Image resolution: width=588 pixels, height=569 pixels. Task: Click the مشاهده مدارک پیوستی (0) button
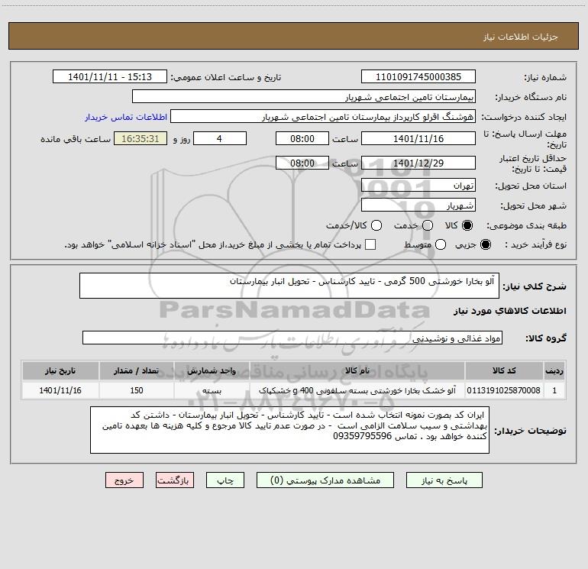325,480
